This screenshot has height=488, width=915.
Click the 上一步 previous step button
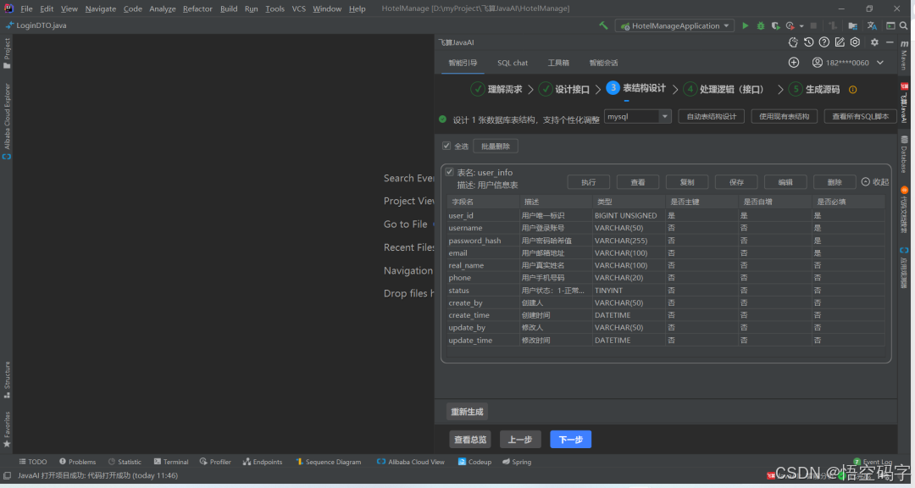coord(520,440)
